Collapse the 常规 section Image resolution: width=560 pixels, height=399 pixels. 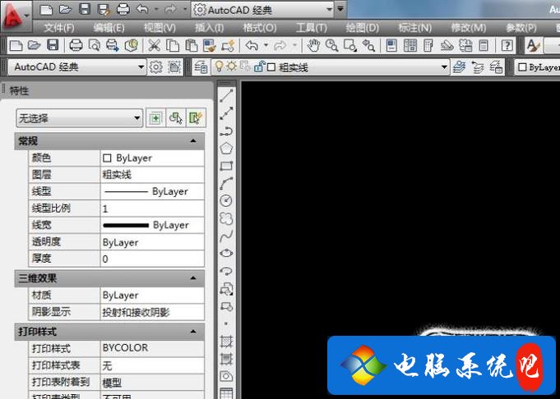tap(193, 141)
